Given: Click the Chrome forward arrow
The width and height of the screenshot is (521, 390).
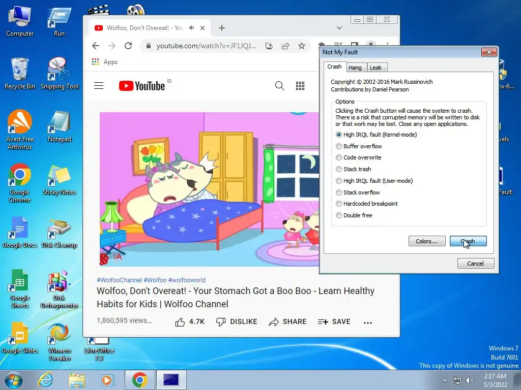Looking at the screenshot, I should point(112,46).
